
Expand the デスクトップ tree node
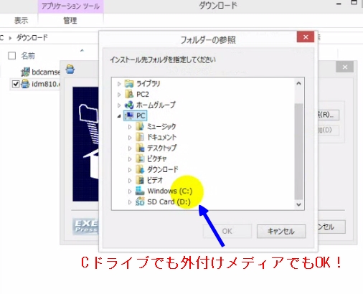[130, 148]
